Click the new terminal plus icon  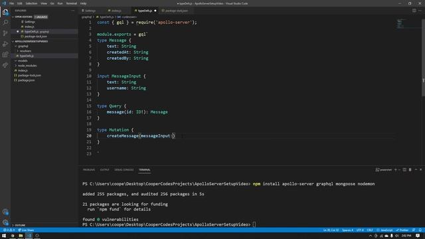tap(396, 170)
